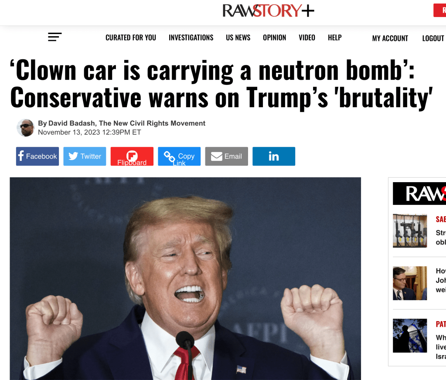Image resolution: width=446 pixels, height=380 pixels.
Task: Click the RawStory+ logo
Action: pos(268,10)
